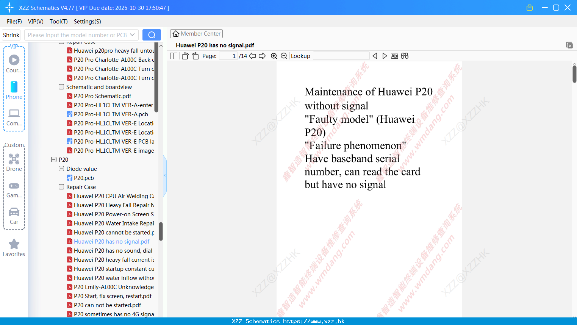The width and height of the screenshot is (577, 325).
Task: Go to the next PDF page arrow
Action: coord(262,56)
